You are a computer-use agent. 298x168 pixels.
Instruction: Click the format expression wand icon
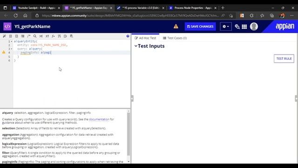(4, 36)
